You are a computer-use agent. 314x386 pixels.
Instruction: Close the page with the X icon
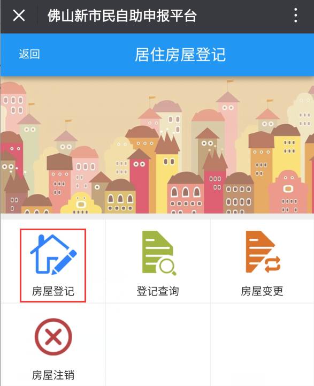(19, 16)
